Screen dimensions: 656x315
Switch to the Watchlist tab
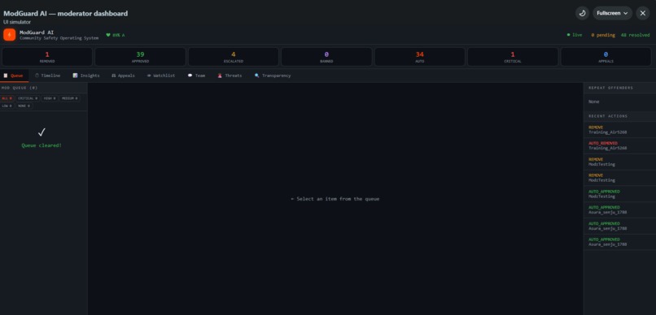coord(161,76)
